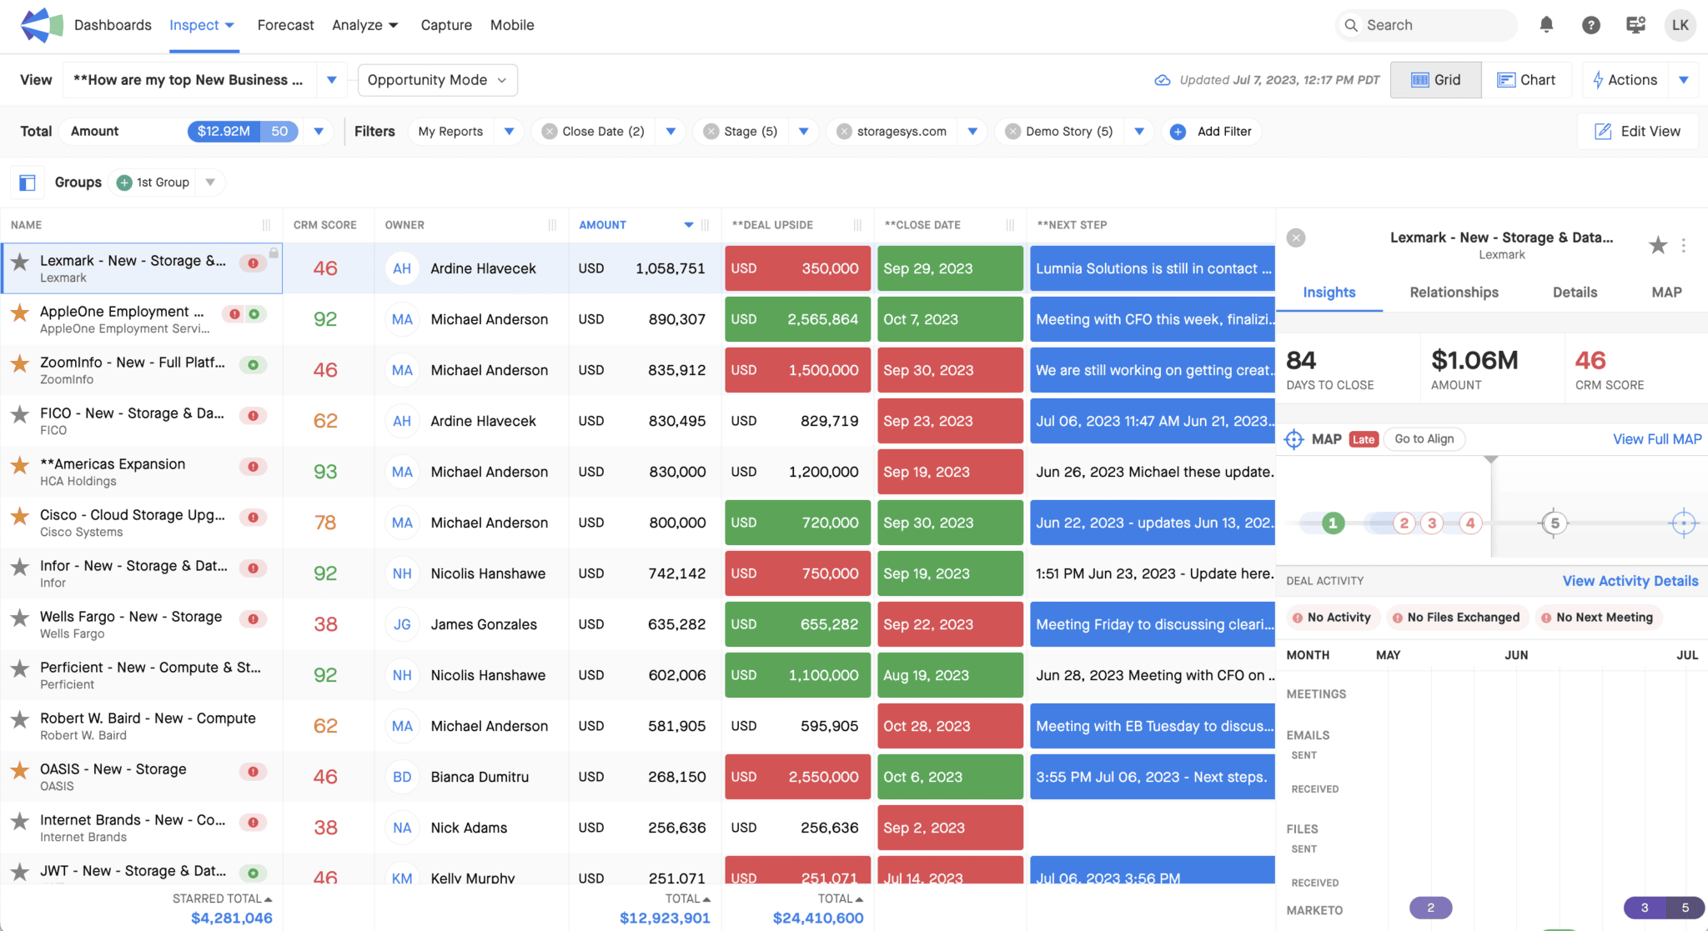Click the green icon on ZoomInfo row
This screenshot has height=931, width=1708.
[x=253, y=364]
